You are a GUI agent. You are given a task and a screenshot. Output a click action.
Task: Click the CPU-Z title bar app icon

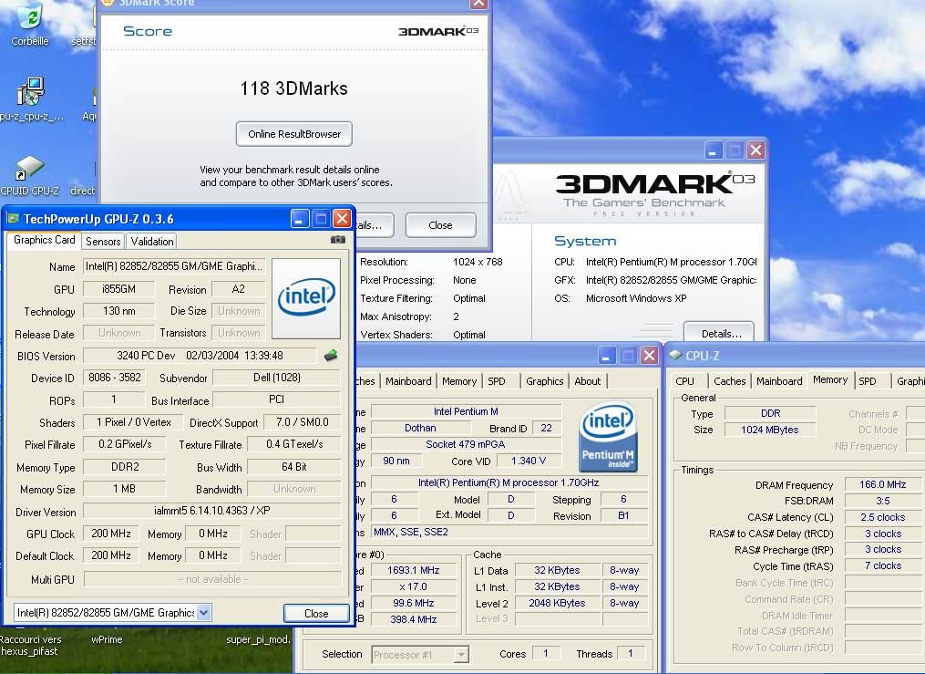675,356
